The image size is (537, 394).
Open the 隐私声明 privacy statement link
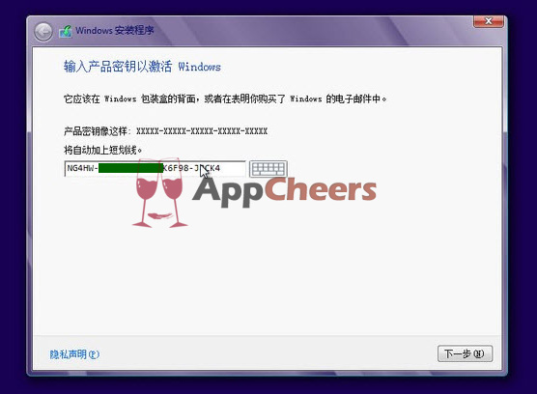click(74, 354)
